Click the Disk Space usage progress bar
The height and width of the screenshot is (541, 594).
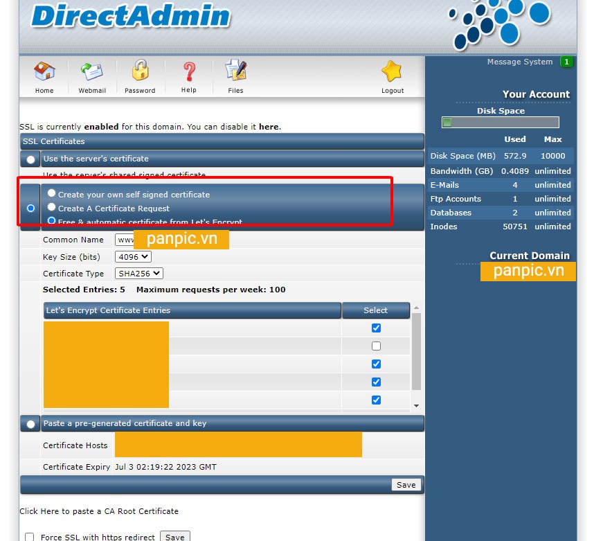(x=501, y=123)
